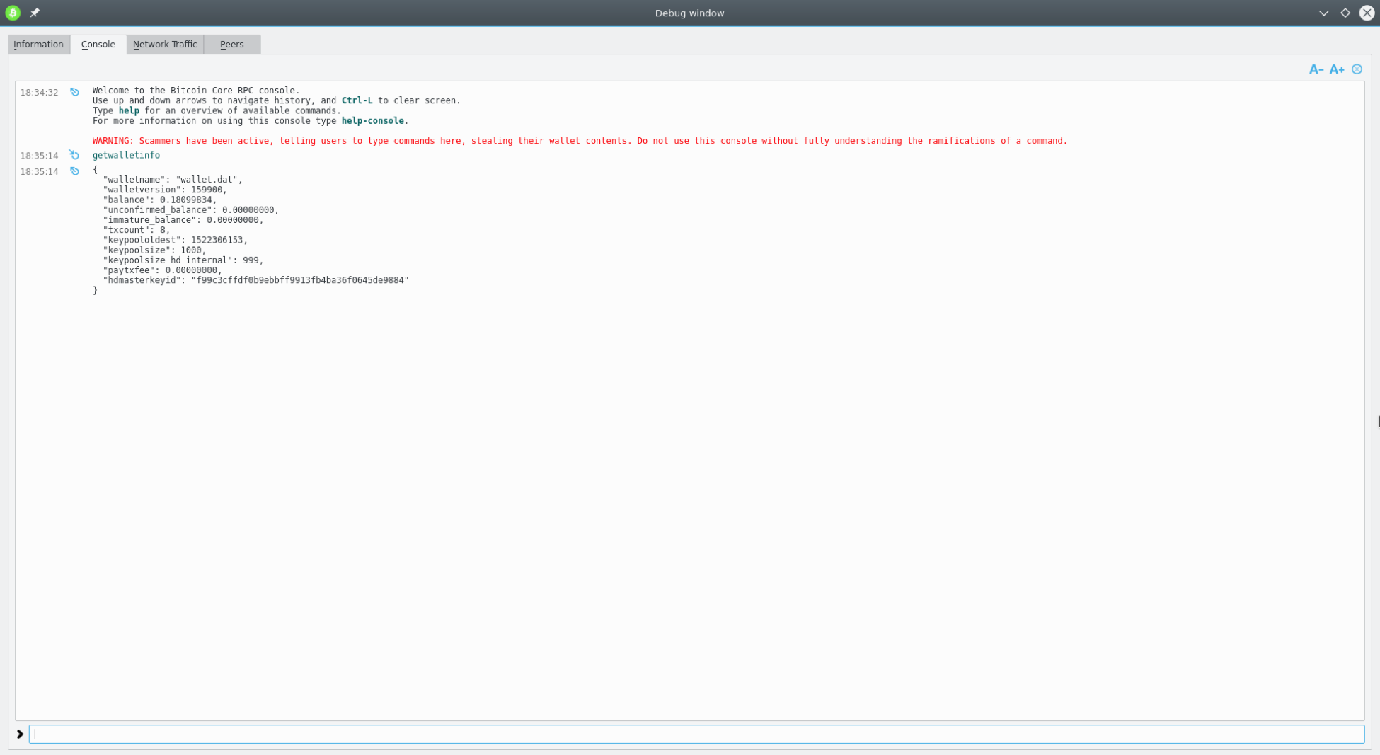Increase console font size (A+)
Image resolution: width=1380 pixels, height=755 pixels.
(x=1337, y=69)
